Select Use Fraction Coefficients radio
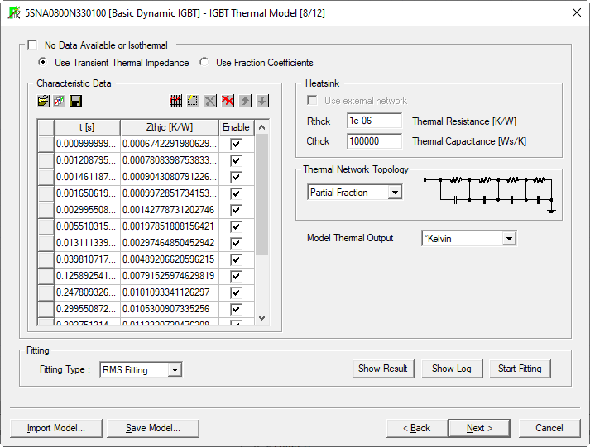The height and width of the screenshot is (447, 590). (x=204, y=62)
